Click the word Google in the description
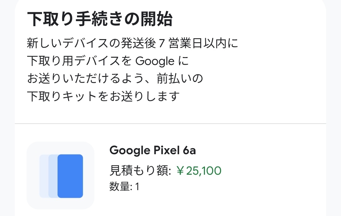341x216 pixels. click(x=155, y=61)
